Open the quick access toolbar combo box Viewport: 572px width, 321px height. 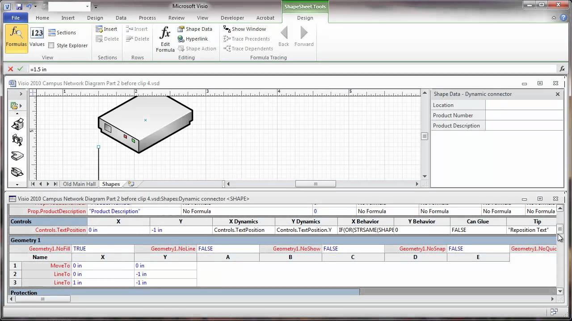(x=69, y=7)
